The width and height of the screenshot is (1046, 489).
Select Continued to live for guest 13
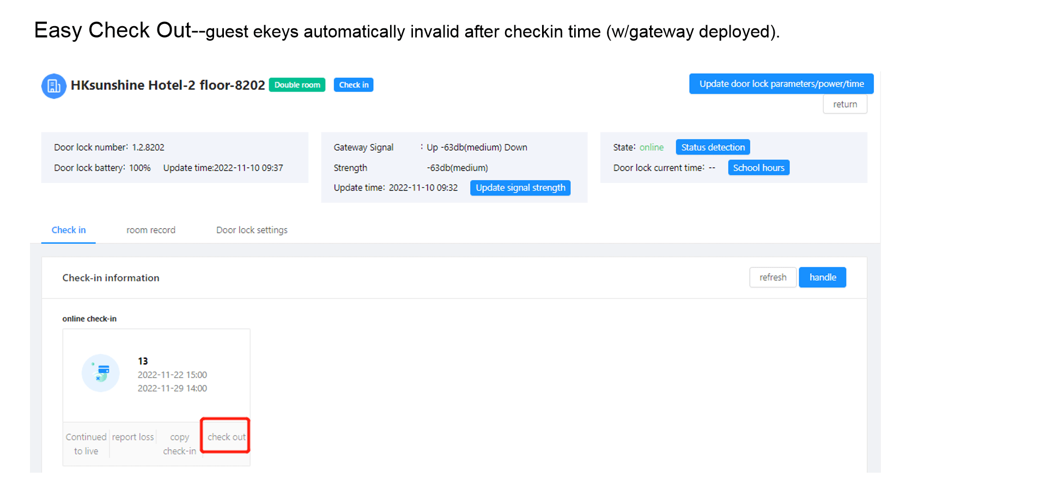(x=86, y=444)
